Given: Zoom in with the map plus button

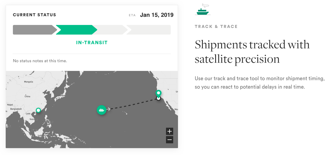Looking at the screenshot, I should (x=170, y=132).
